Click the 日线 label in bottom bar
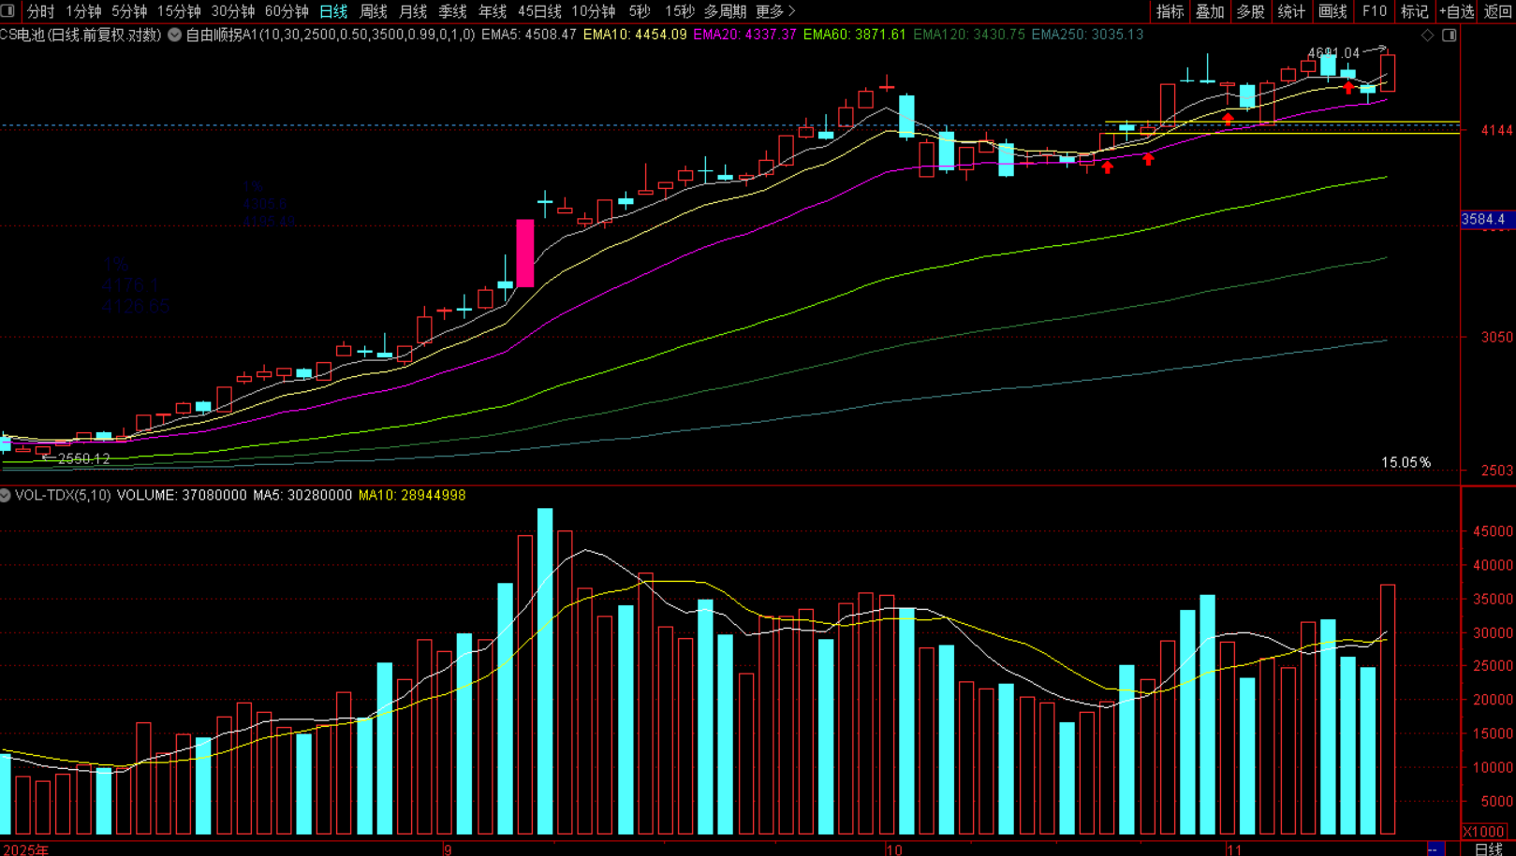Screen dimensions: 1516x856 tap(1489, 849)
